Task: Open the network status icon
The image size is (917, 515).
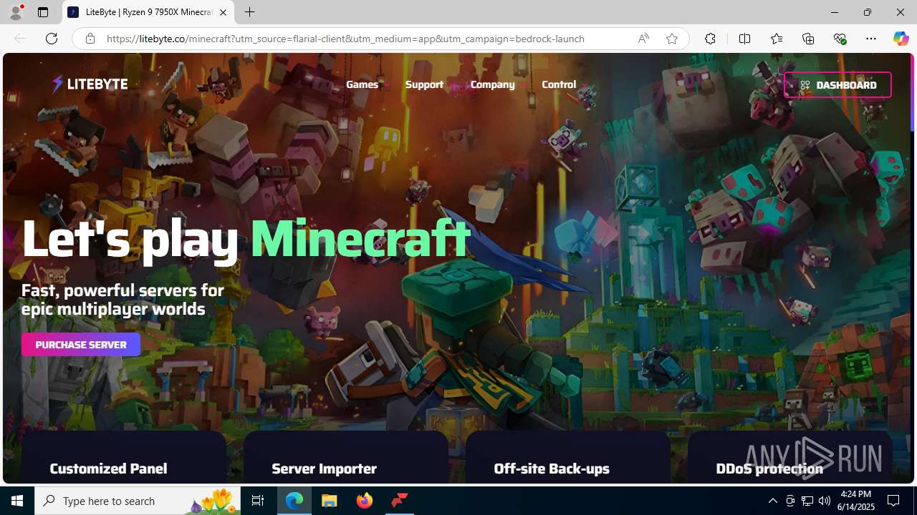Action: [x=807, y=501]
